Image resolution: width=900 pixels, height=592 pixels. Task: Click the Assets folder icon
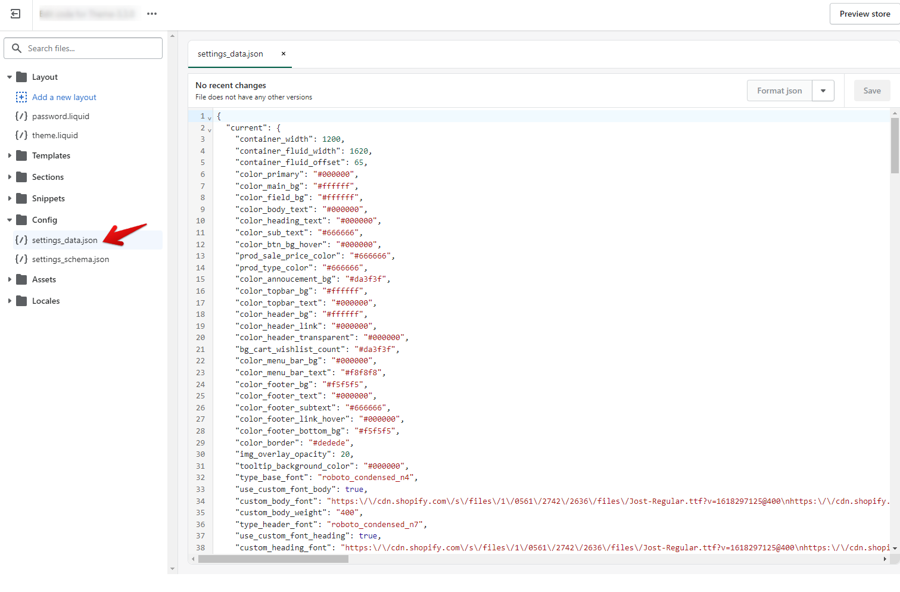click(22, 279)
